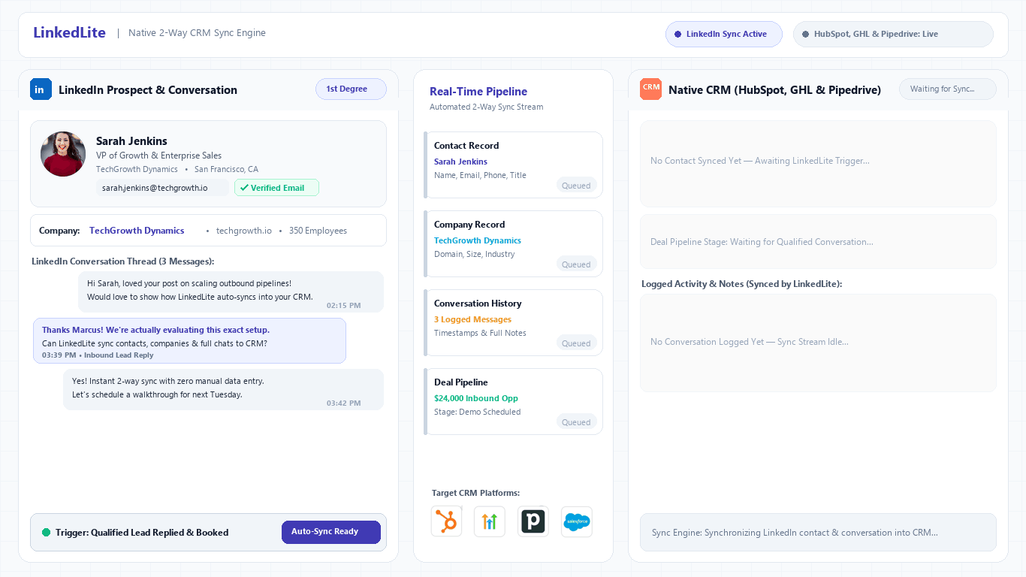Image resolution: width=1026 pixels, height=577 pixels.
Task: Open the Contact Record pipeline card
Action: coord(514,165)
